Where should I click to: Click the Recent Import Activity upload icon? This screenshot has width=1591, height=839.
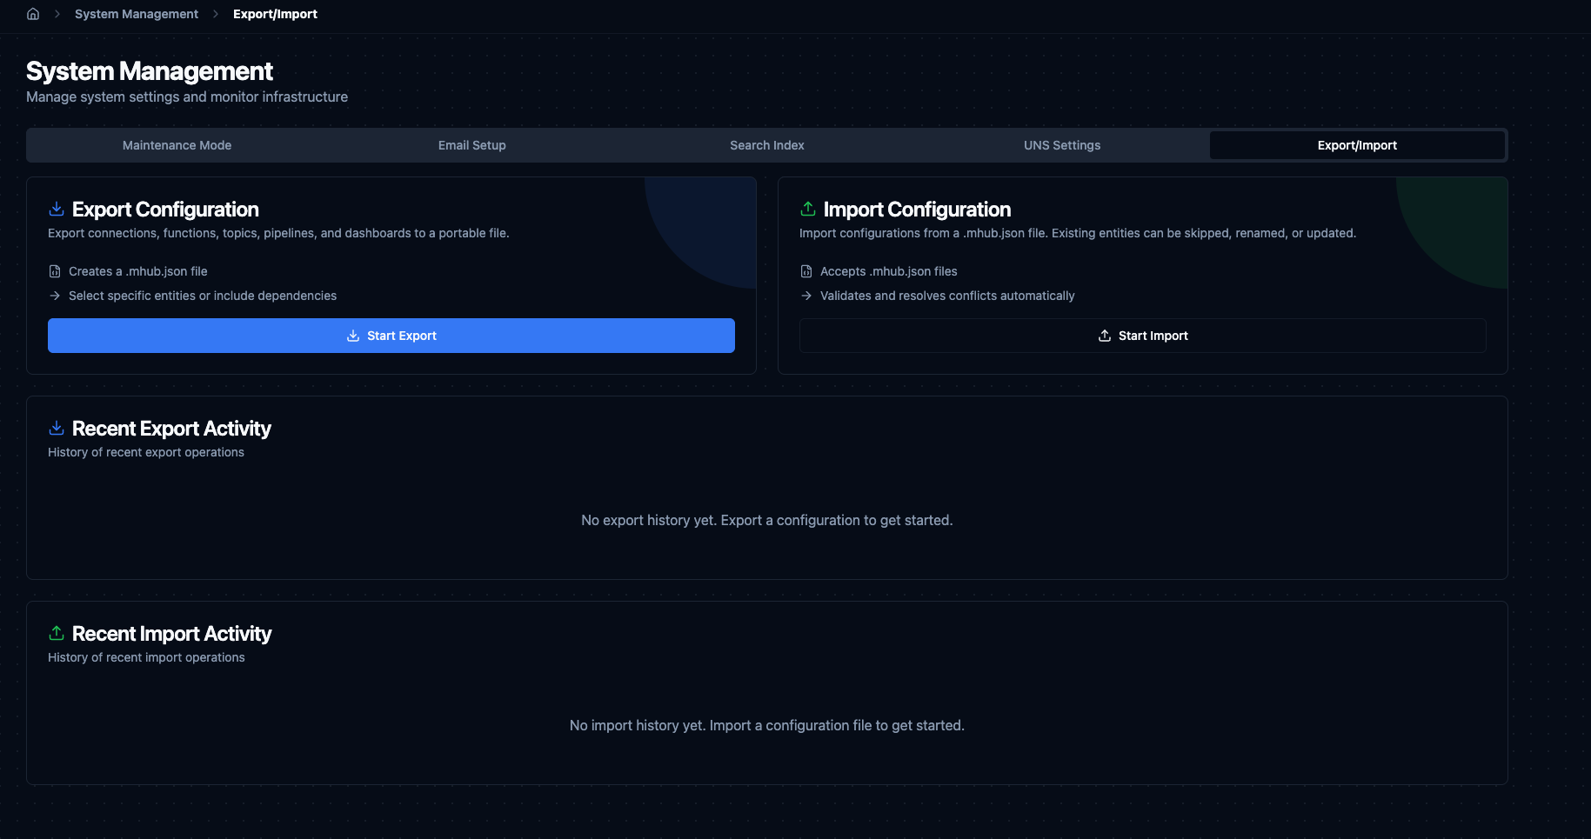57,633
